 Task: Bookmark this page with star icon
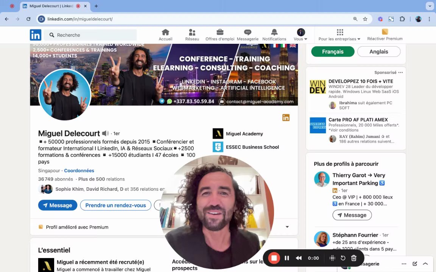click(365, 19)
